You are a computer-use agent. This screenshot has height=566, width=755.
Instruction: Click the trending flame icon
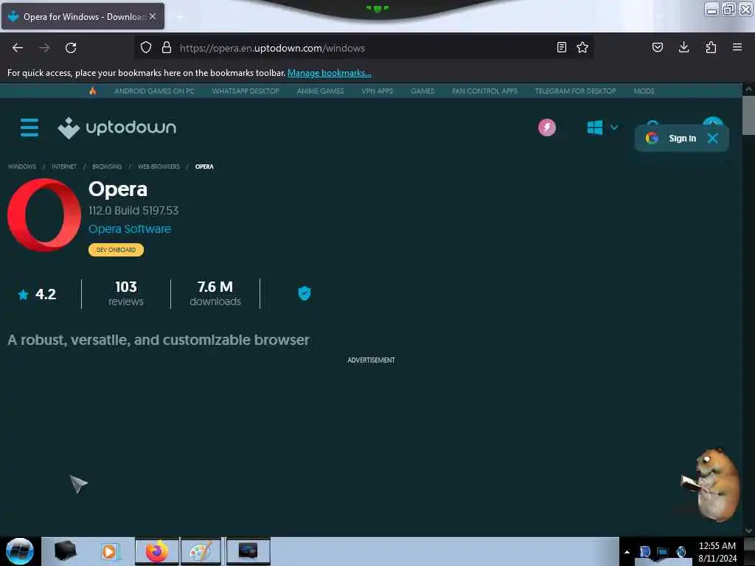click(x=92, y=91)
